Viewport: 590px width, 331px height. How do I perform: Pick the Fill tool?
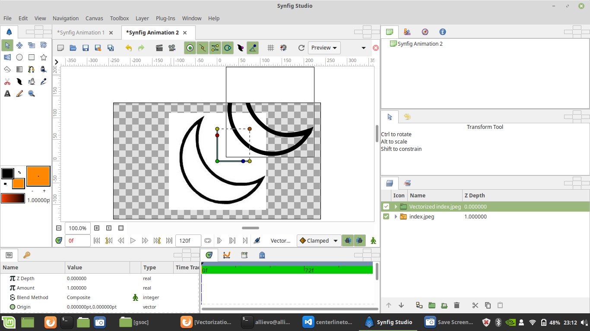[31, 81]
